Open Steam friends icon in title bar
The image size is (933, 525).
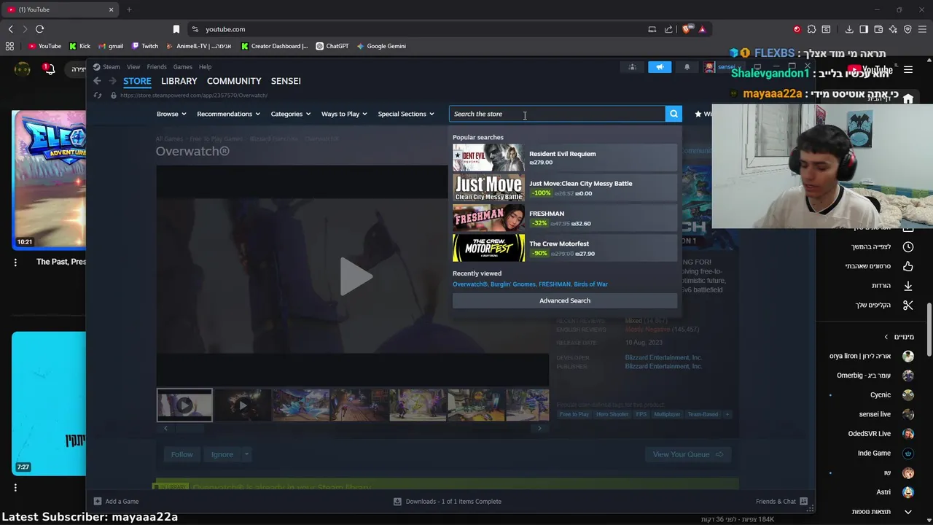coord(632,67)
